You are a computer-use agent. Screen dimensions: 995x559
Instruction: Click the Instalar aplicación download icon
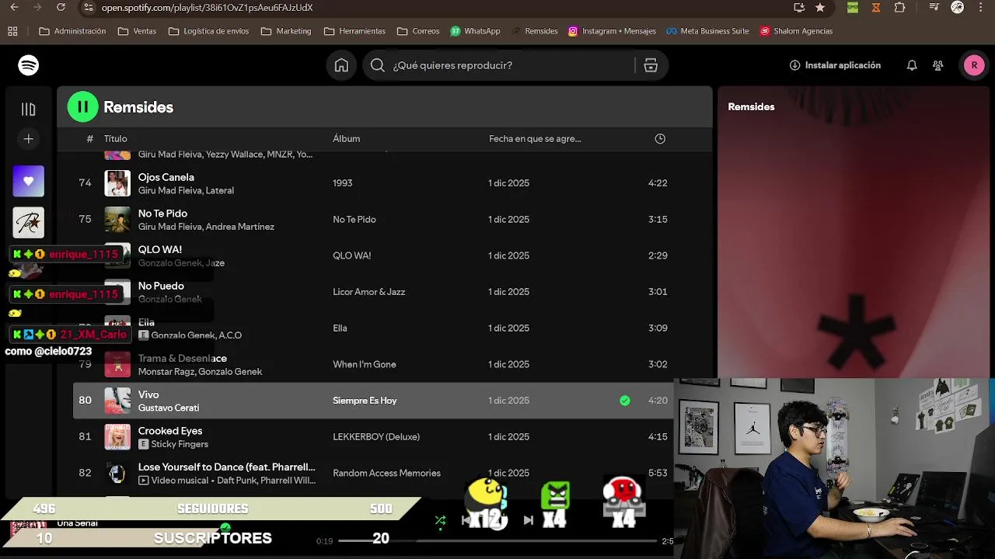tap(794, 65)
